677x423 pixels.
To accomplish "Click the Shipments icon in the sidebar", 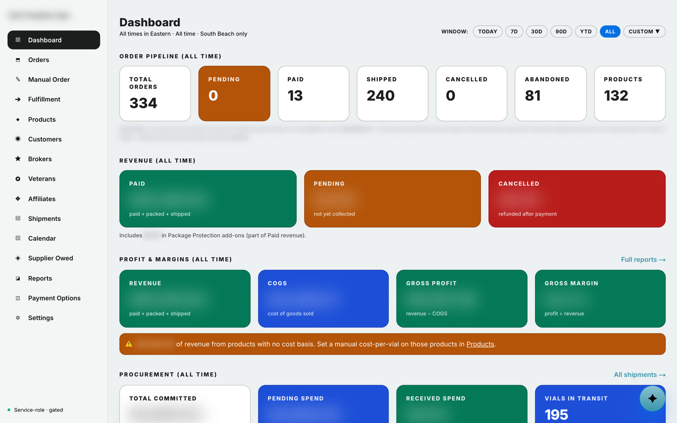I will [x=18, y=218].
